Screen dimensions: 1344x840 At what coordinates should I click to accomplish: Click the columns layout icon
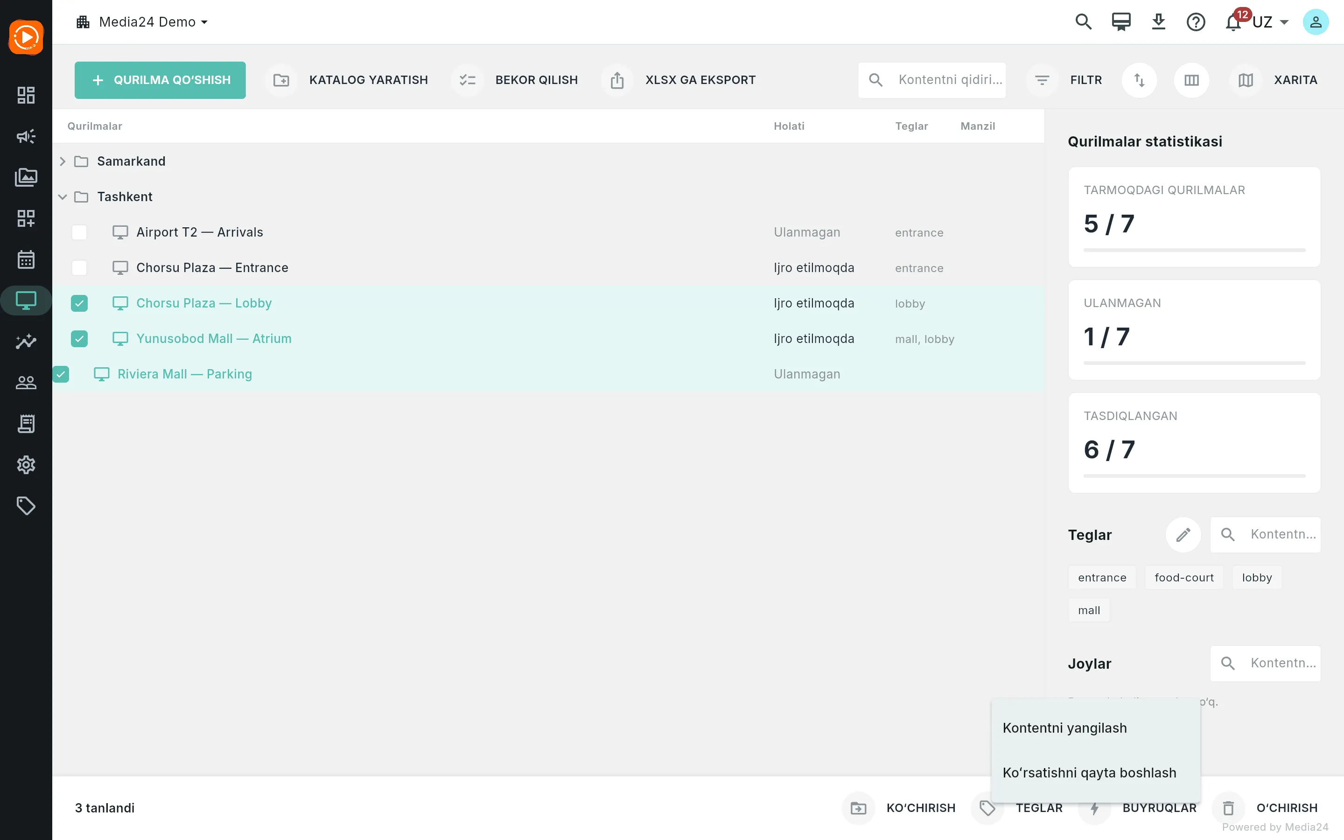click(1191, 80)
